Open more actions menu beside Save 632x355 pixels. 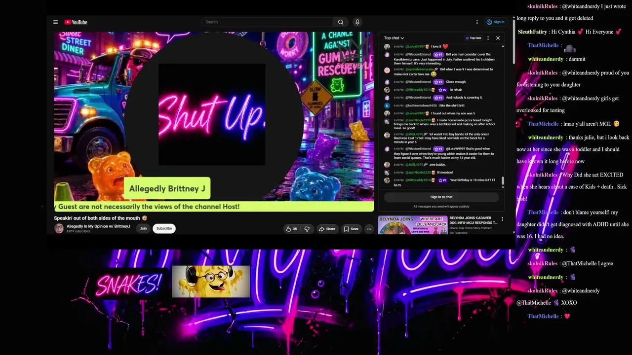tap(369, 229)
